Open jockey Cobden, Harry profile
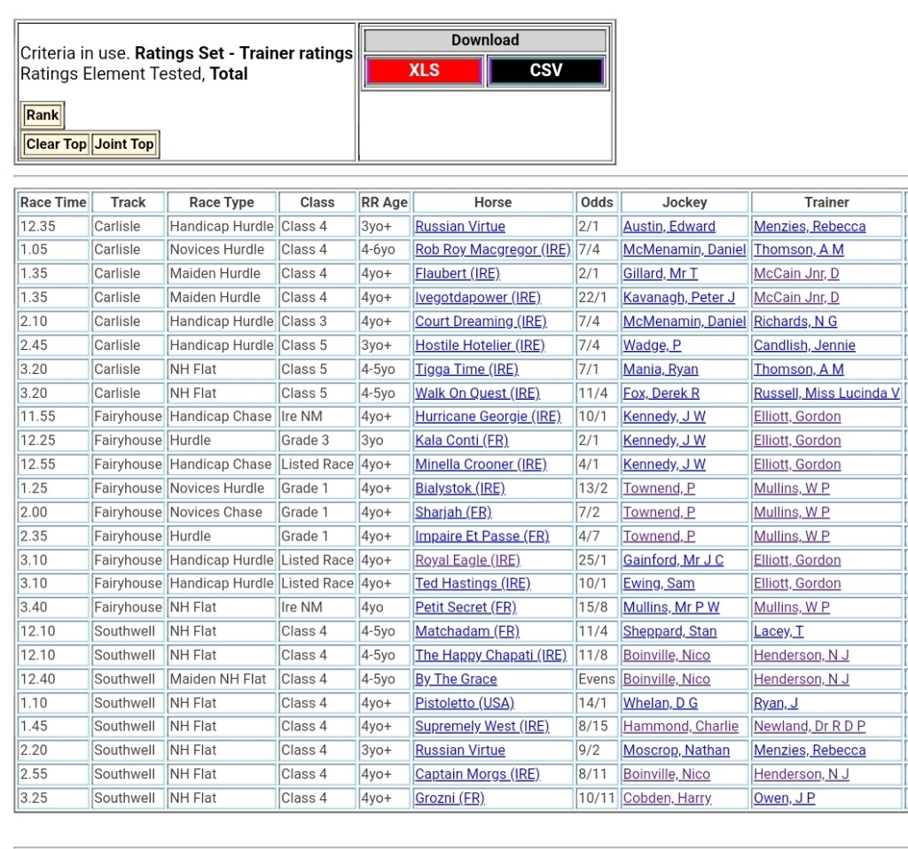This screenshot has width=908, height=849. click(667, 798)
